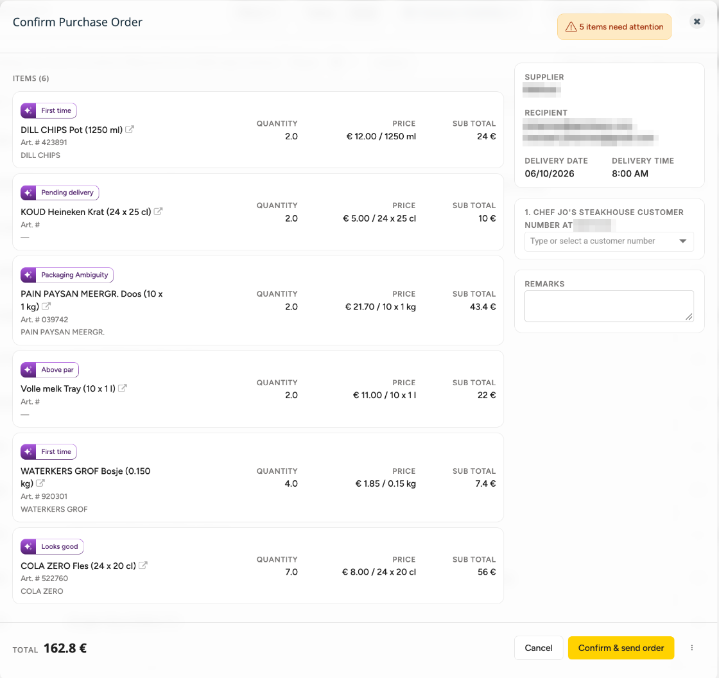Select KOUD Heineken Krat (24 x 25 cl) name
This screenshot has width=719, height=678.
86,212
